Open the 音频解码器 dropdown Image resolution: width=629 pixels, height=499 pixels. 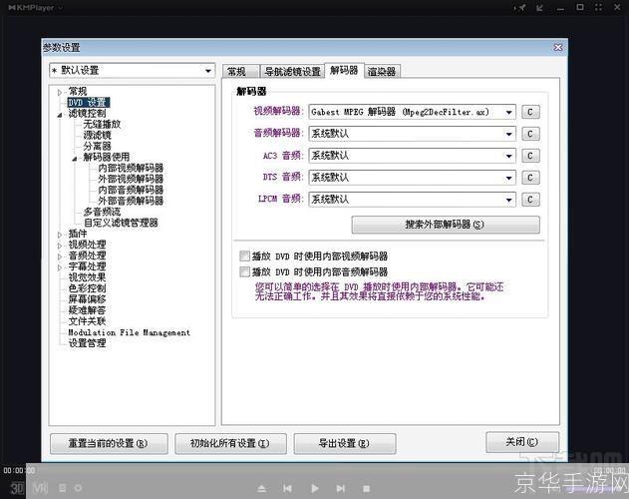click(x=412, y=134)
